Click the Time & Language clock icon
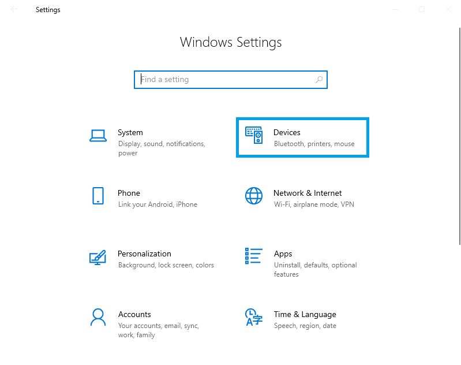The height and width of the screenshot is (365, 461). click(254, 317)
